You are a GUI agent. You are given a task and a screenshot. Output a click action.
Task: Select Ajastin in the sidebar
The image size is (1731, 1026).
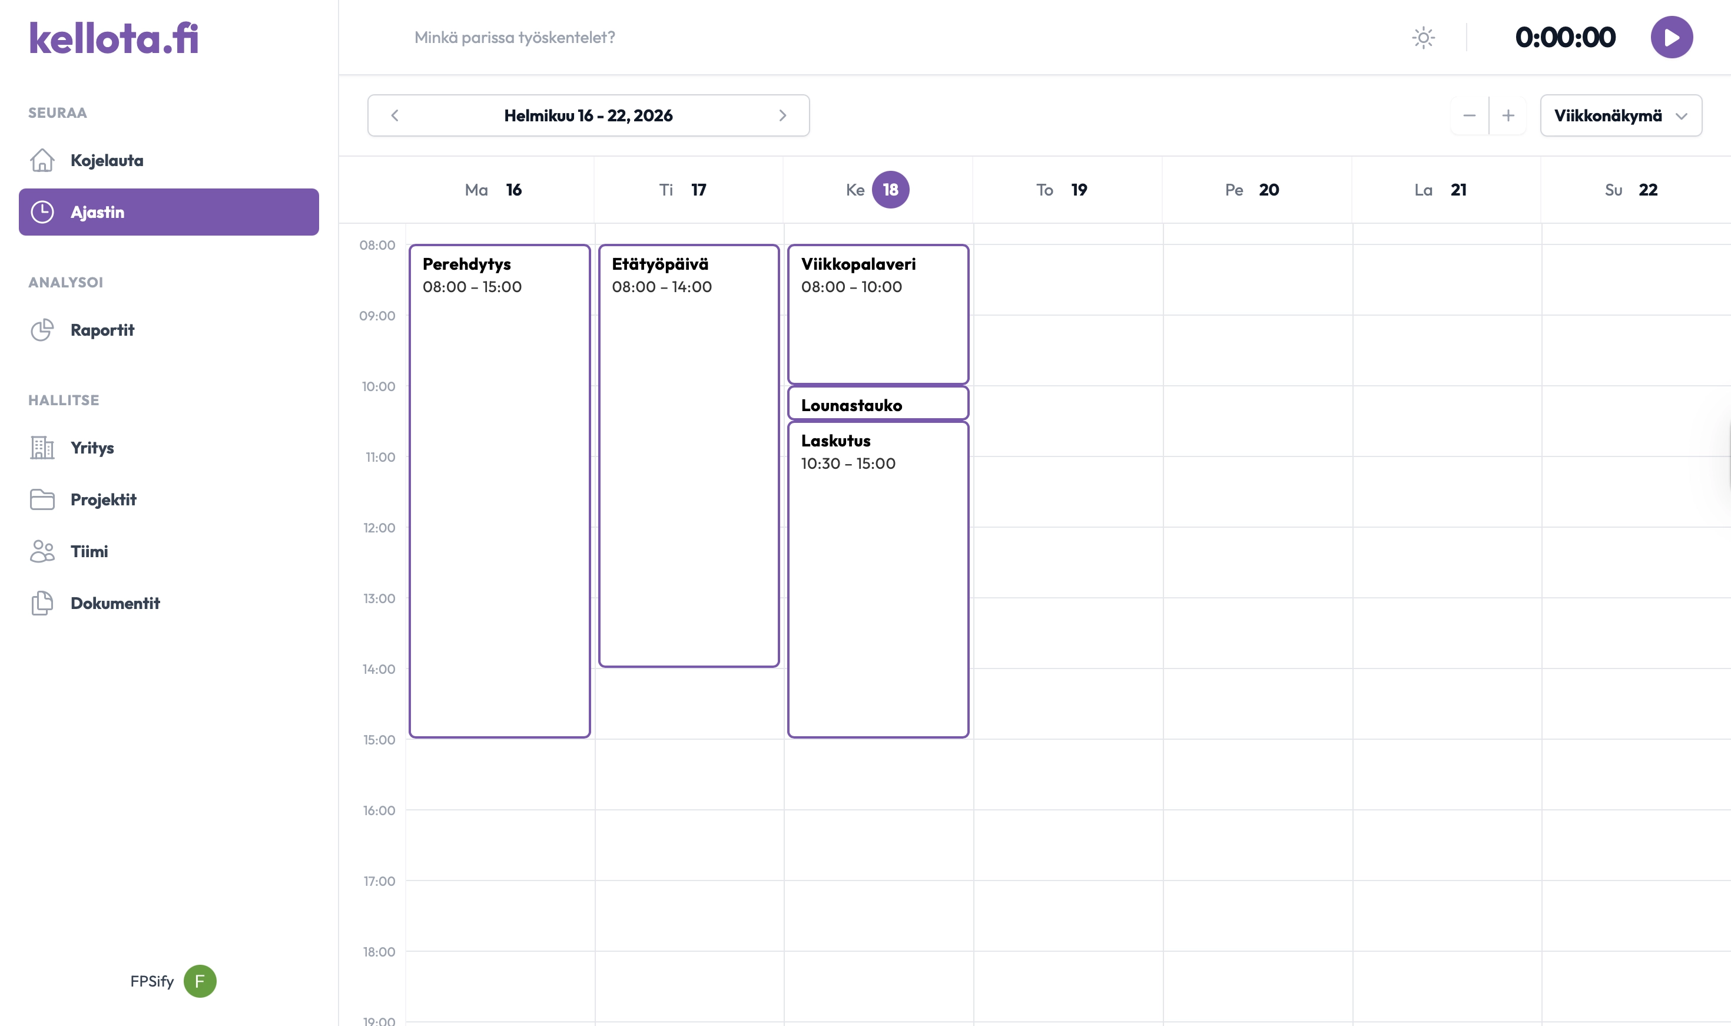click(168, 212)
